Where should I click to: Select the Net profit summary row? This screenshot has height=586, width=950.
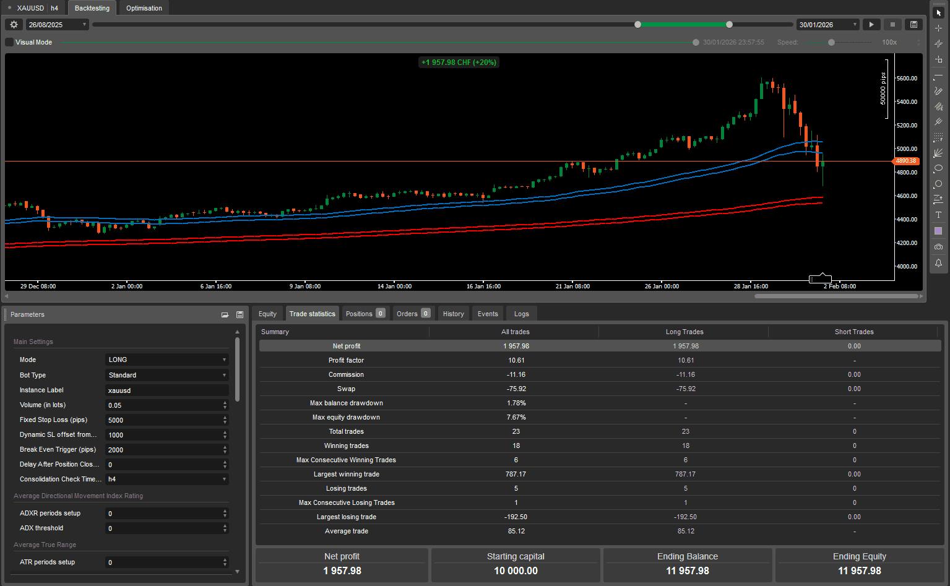[x=600, y=346]
